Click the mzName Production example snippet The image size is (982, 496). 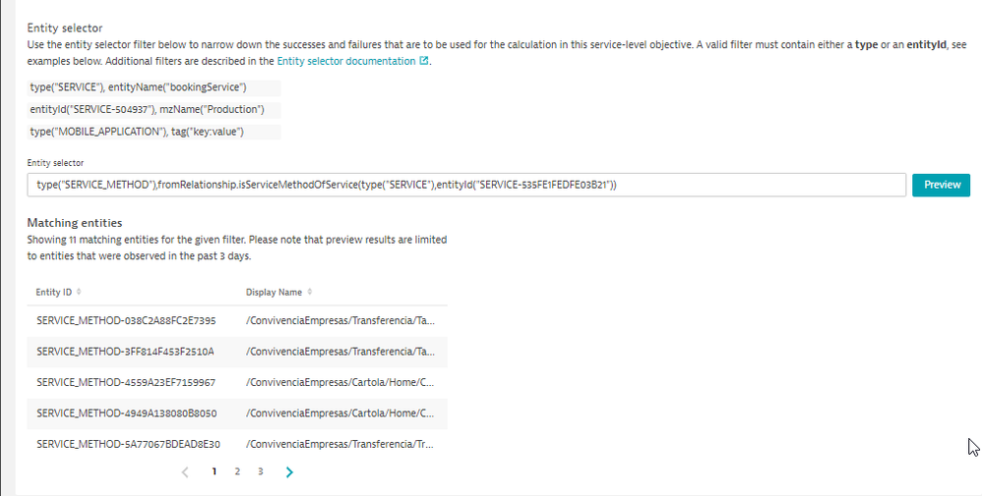pyautogui.click(x=151, y=109)
